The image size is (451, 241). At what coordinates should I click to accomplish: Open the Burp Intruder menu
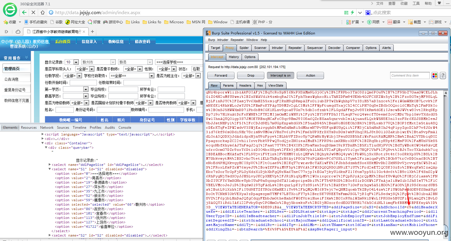223,40
